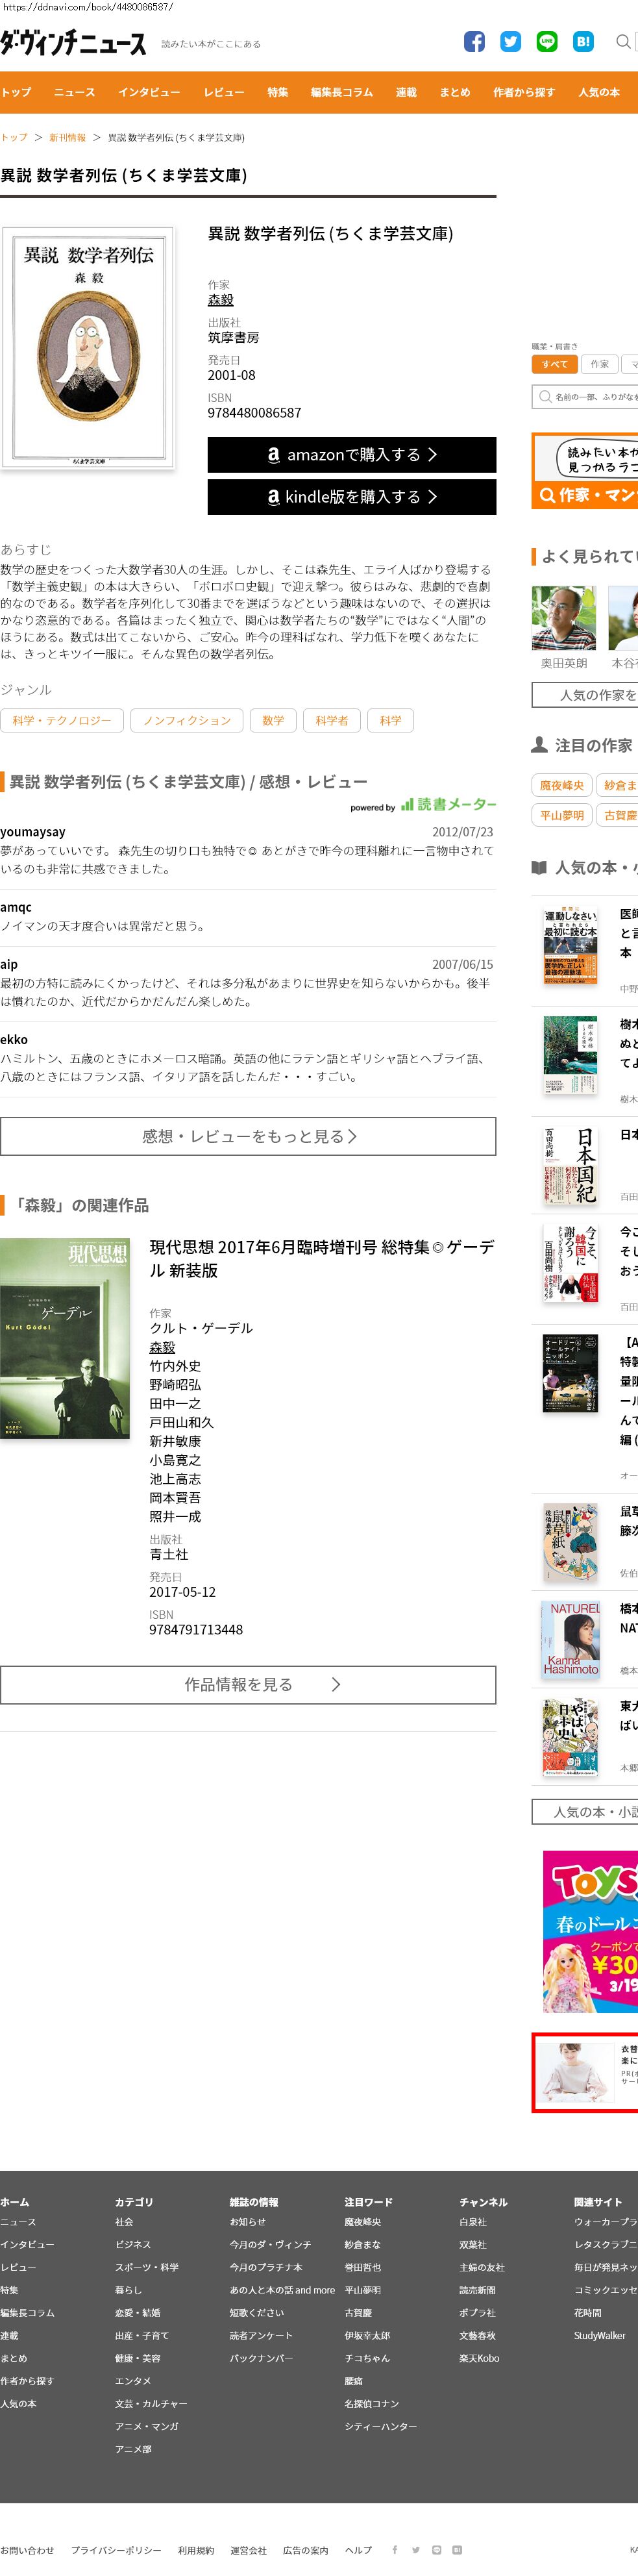
Task: Click the header Twitter share icon
Action: pos(510,41)
